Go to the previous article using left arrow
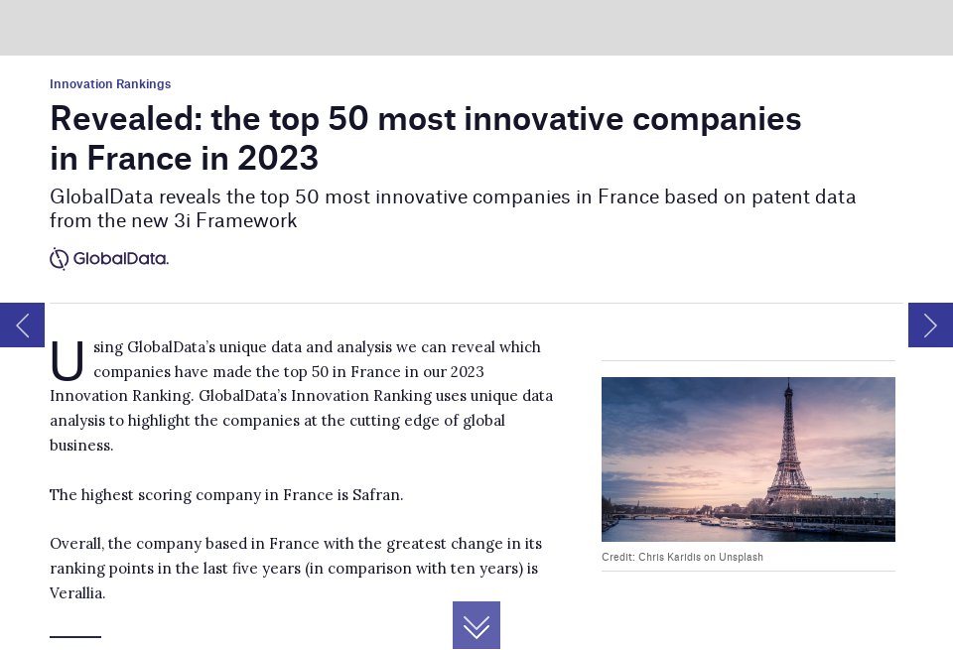 (22, 325)
